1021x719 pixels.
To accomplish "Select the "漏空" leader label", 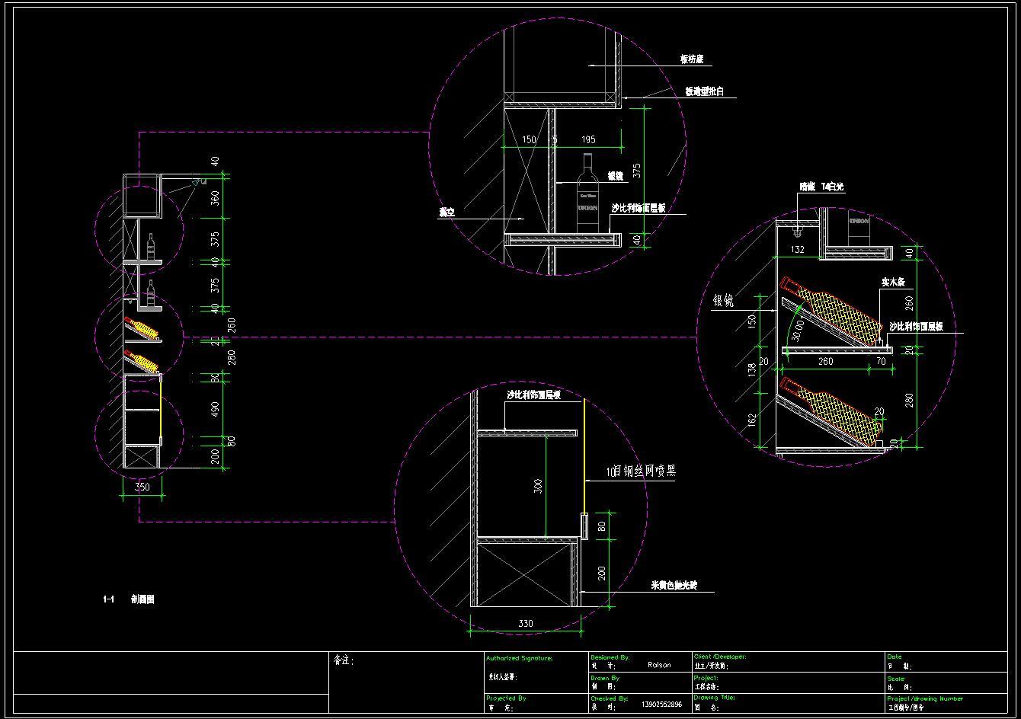I will (446, 213).
